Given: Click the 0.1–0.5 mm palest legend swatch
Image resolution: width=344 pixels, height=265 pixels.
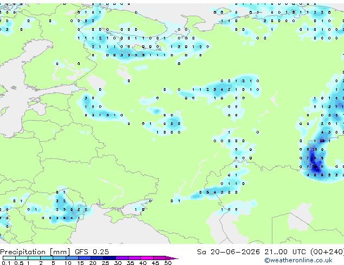Looking at the screenshot, I should [x=9, y=258].
